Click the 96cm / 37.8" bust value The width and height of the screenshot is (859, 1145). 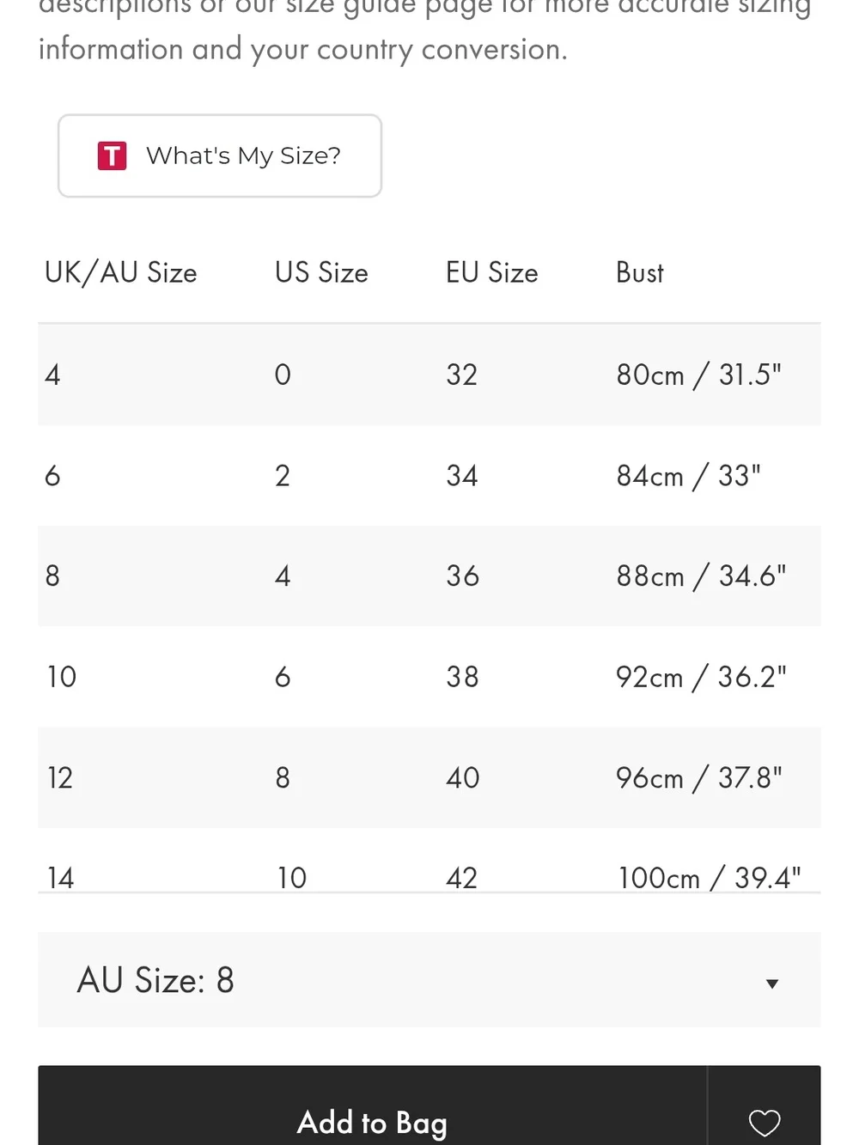point(699,778)
